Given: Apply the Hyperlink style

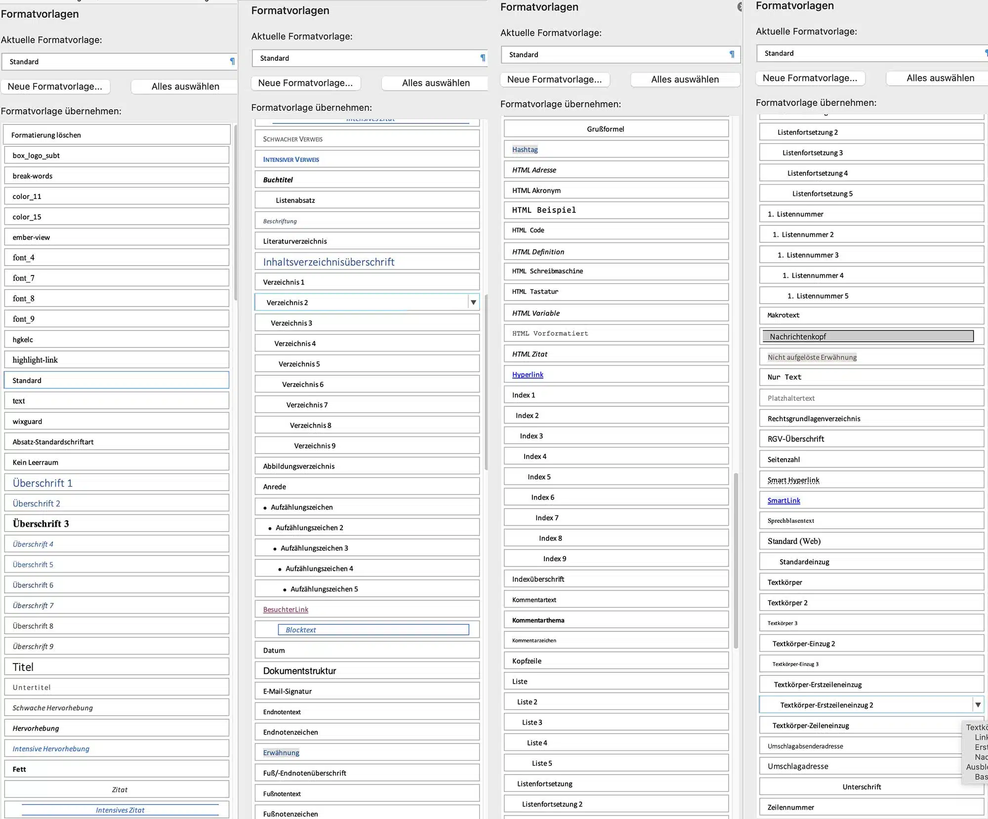Looking at the screenshot, I should [616, 374].
